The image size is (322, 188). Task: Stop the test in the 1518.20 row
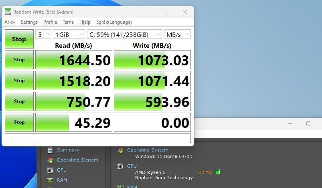coord(19,81)
